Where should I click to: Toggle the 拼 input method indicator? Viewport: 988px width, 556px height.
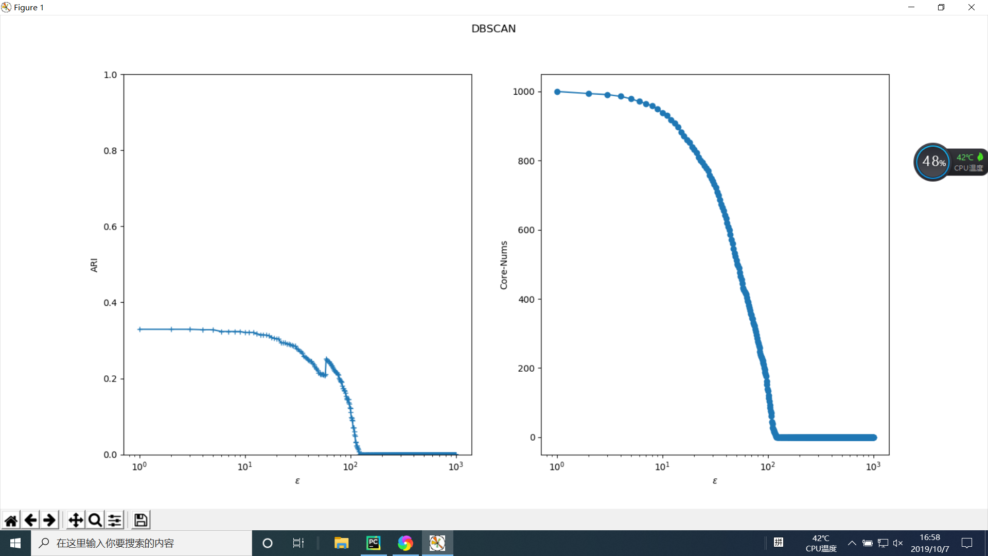779,543
